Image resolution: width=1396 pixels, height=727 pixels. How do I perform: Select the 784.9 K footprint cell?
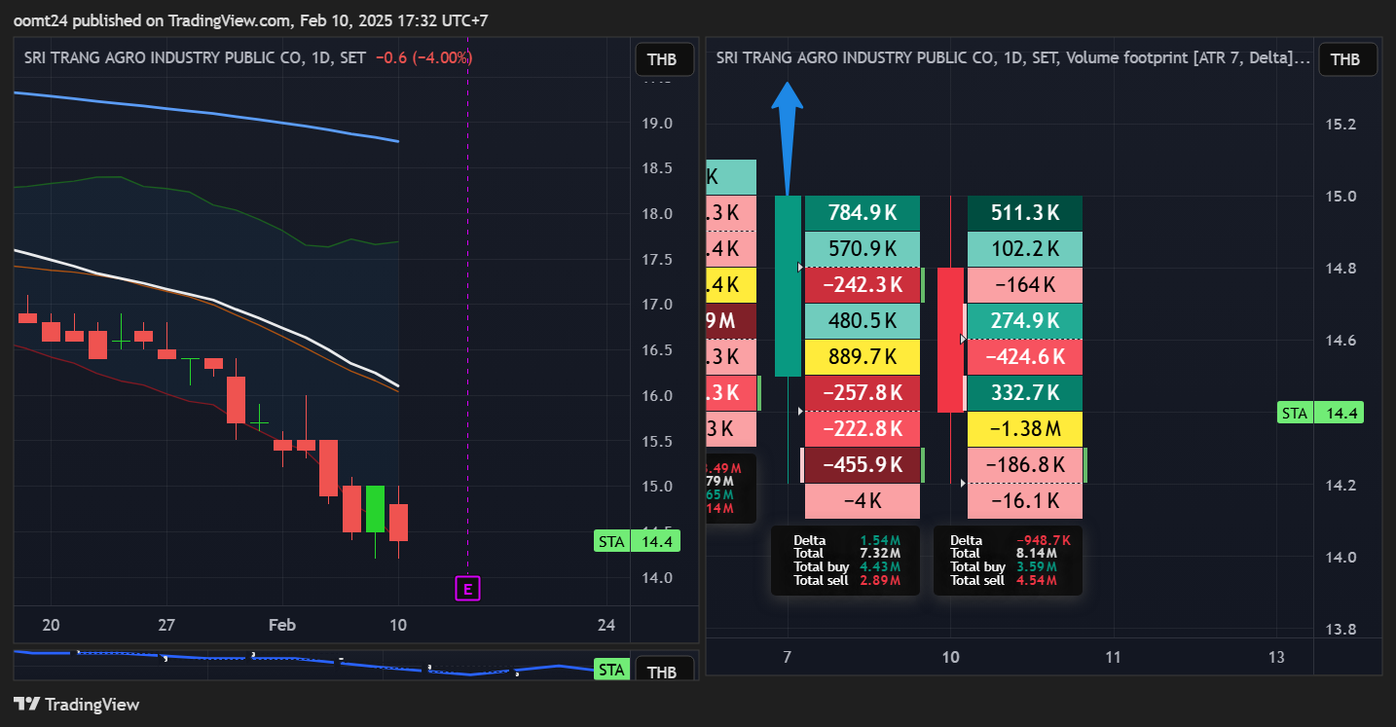pyautogui.click(x=863, y=212)
